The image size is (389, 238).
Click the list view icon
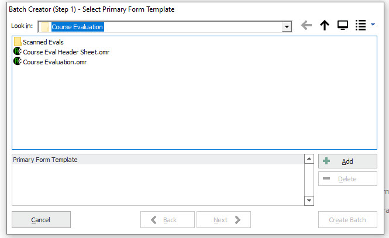360,25
